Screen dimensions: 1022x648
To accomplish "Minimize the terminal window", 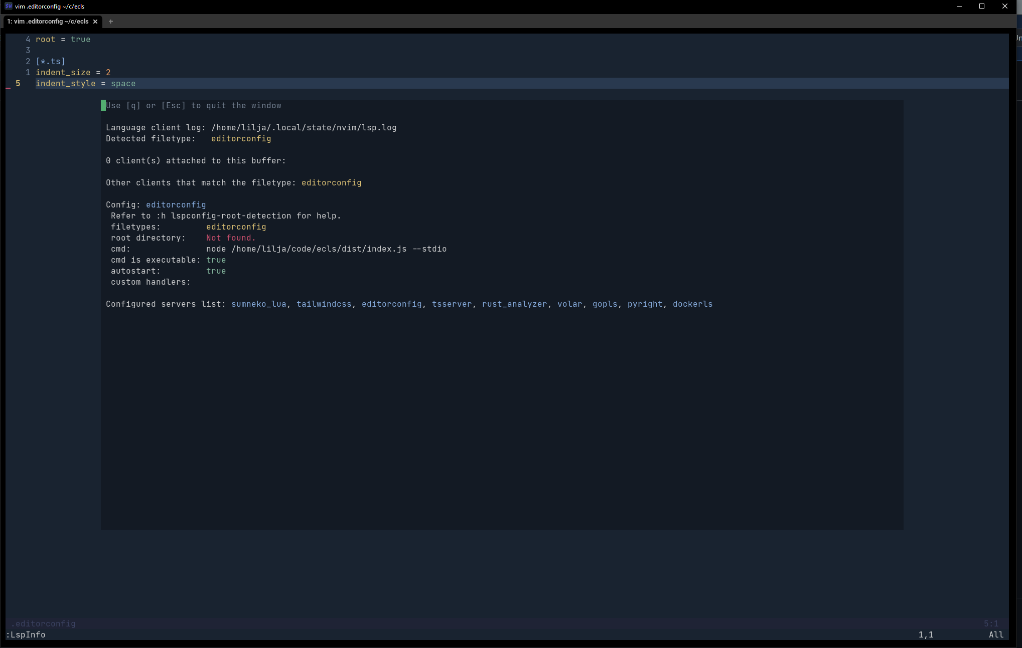I will (x=959, y=6).
